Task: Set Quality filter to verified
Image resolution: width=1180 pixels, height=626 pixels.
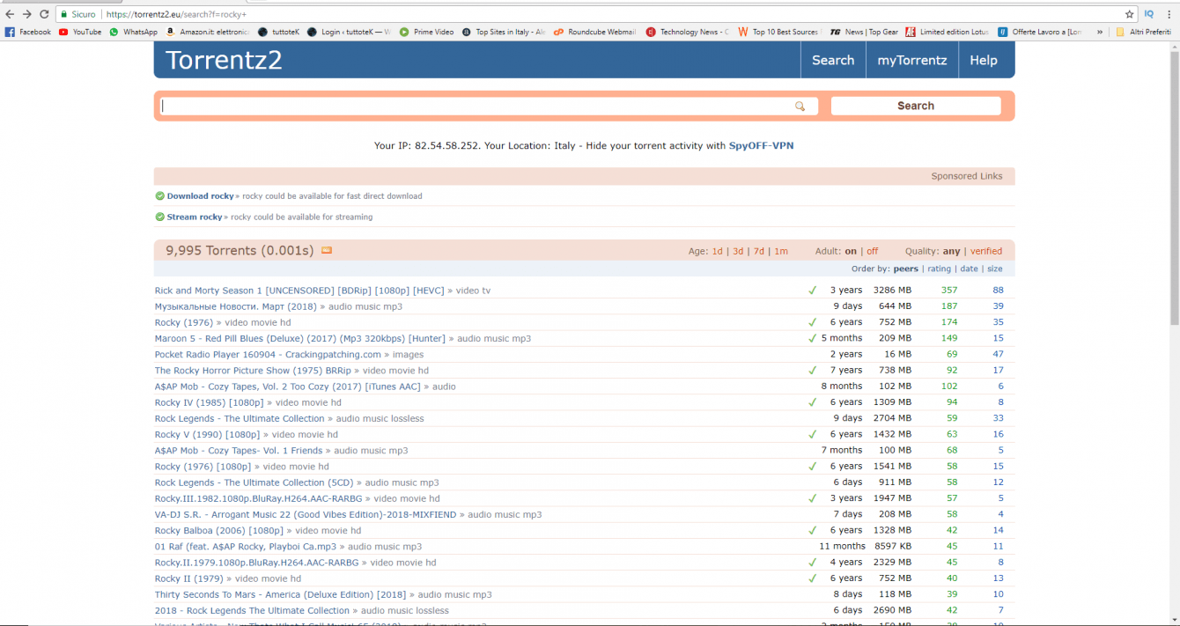Action: (x=986, y=251)
